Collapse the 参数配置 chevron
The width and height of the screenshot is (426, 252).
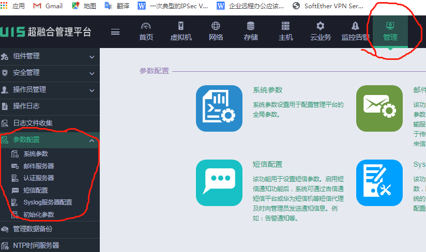pos(92,140)
